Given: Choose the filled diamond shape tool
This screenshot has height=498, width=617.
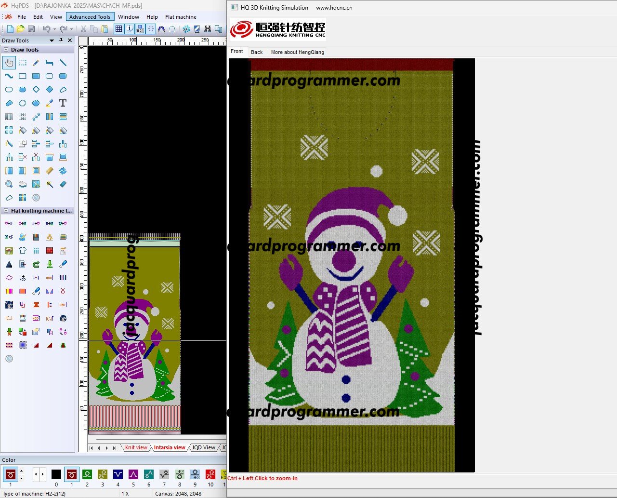Looking at the screenshot, I should 50,90.
